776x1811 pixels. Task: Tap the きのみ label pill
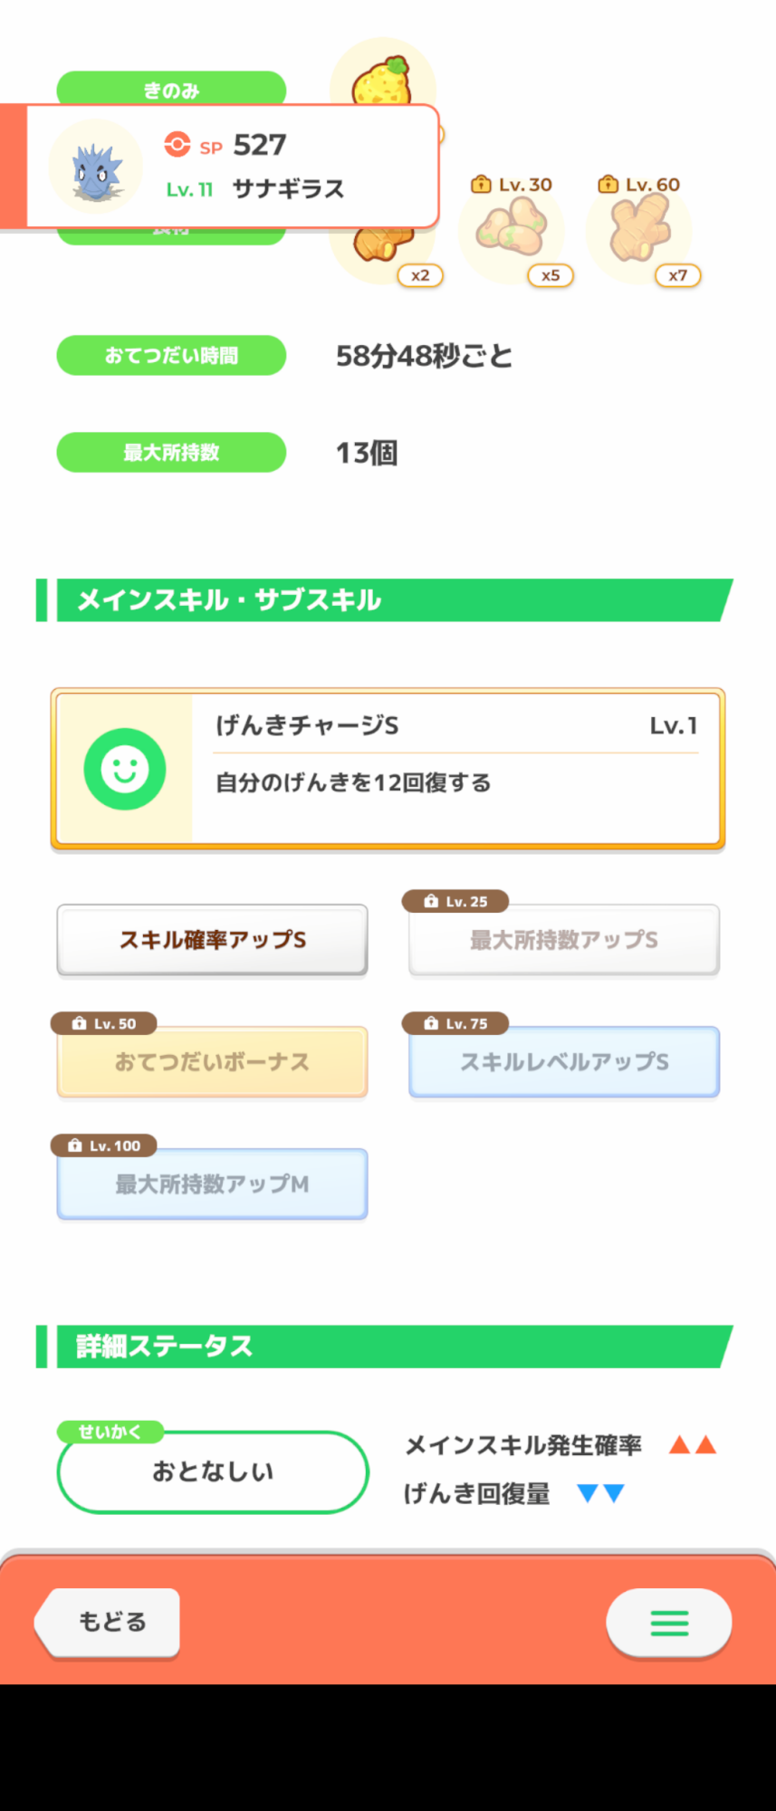[x=171, y=89]
